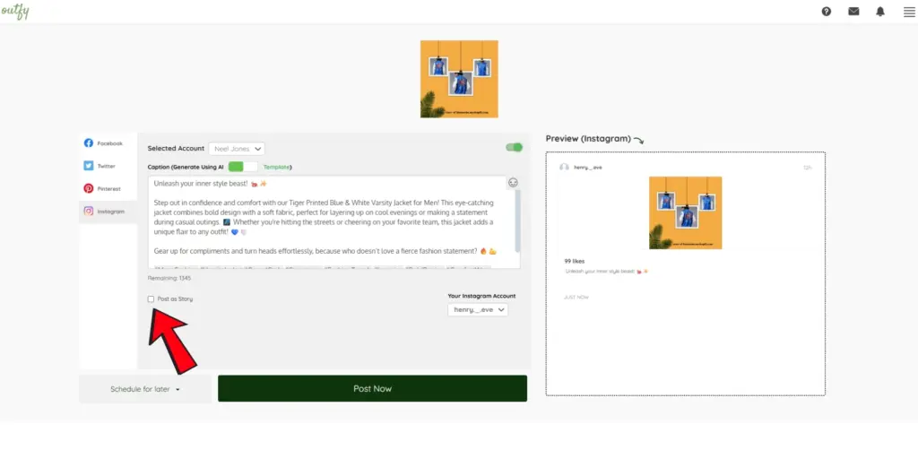Open the emoji picker smiley icon
The width and height of the screenshot is (918, 450).
(x=513, y=182)
